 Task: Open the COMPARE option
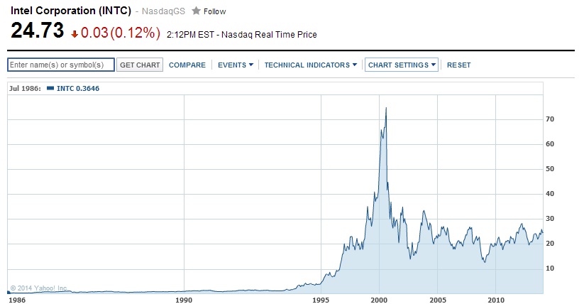(x=187, y=65)
